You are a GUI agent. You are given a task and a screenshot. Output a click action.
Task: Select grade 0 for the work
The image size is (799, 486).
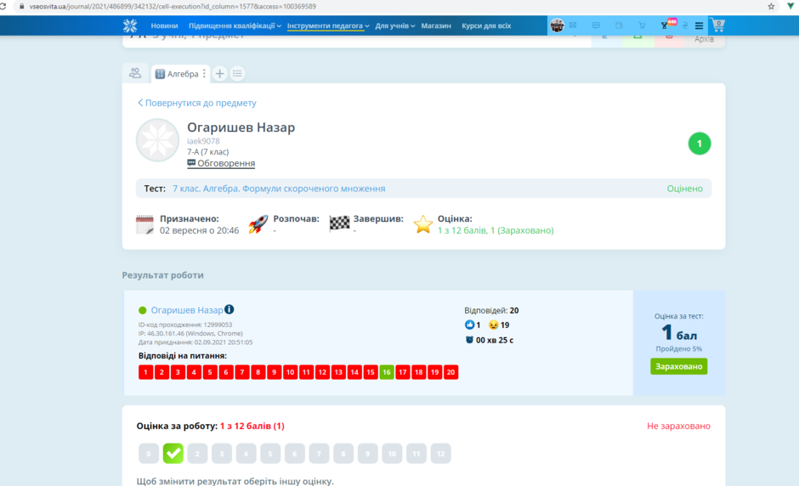coord(149,454)
